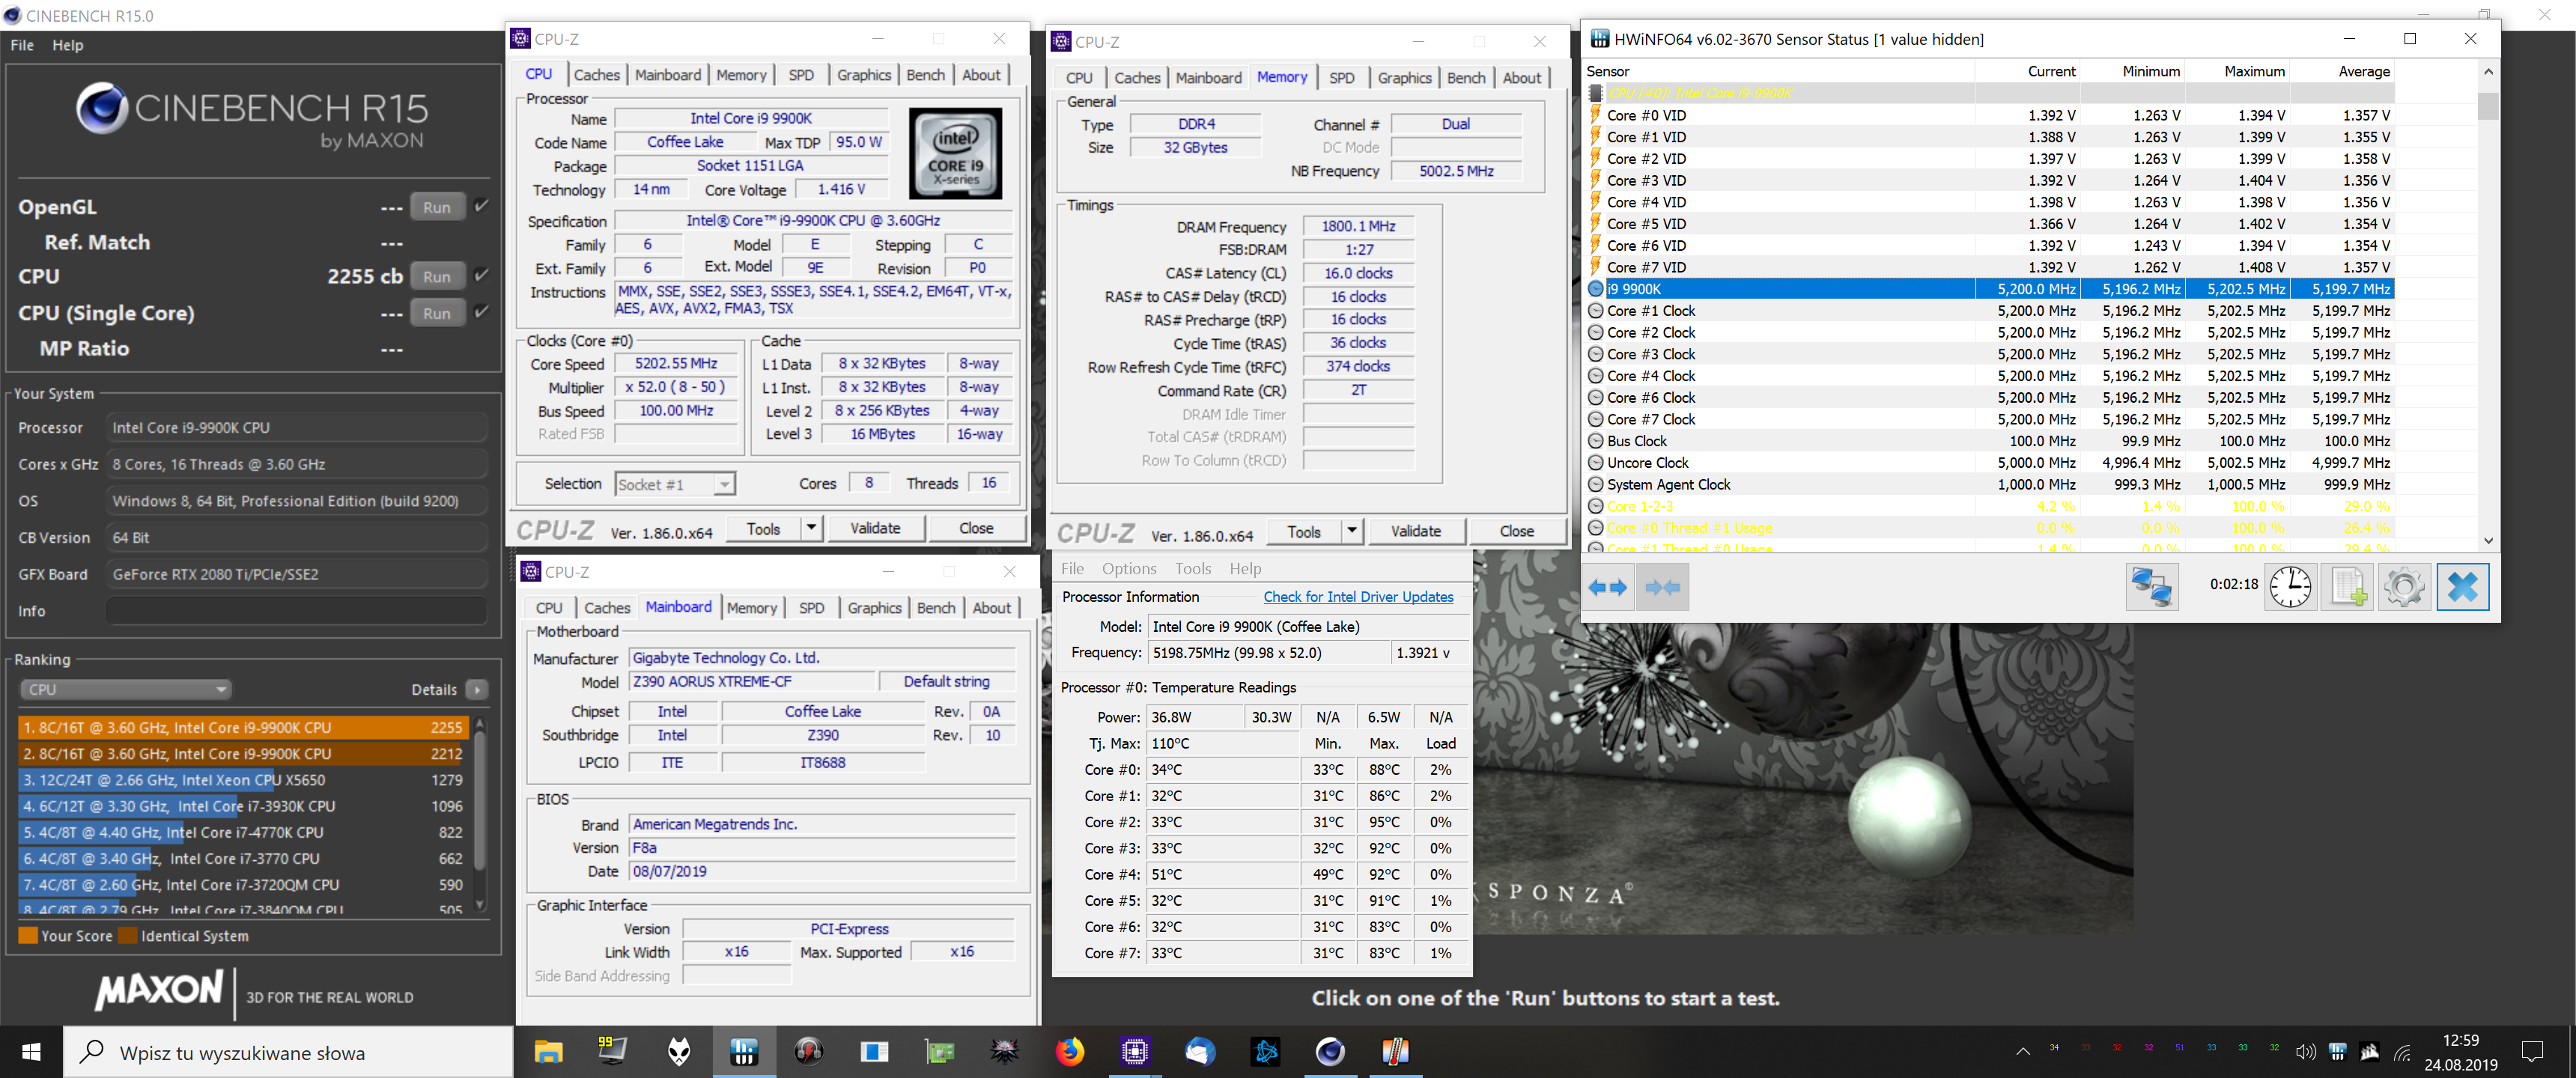Click Cinebench ranking list scrollbar thumb

point(479,800)
